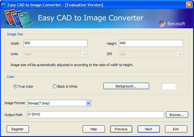Click the Image Size group label
The image size is (194, 137).
click(15, 34)
